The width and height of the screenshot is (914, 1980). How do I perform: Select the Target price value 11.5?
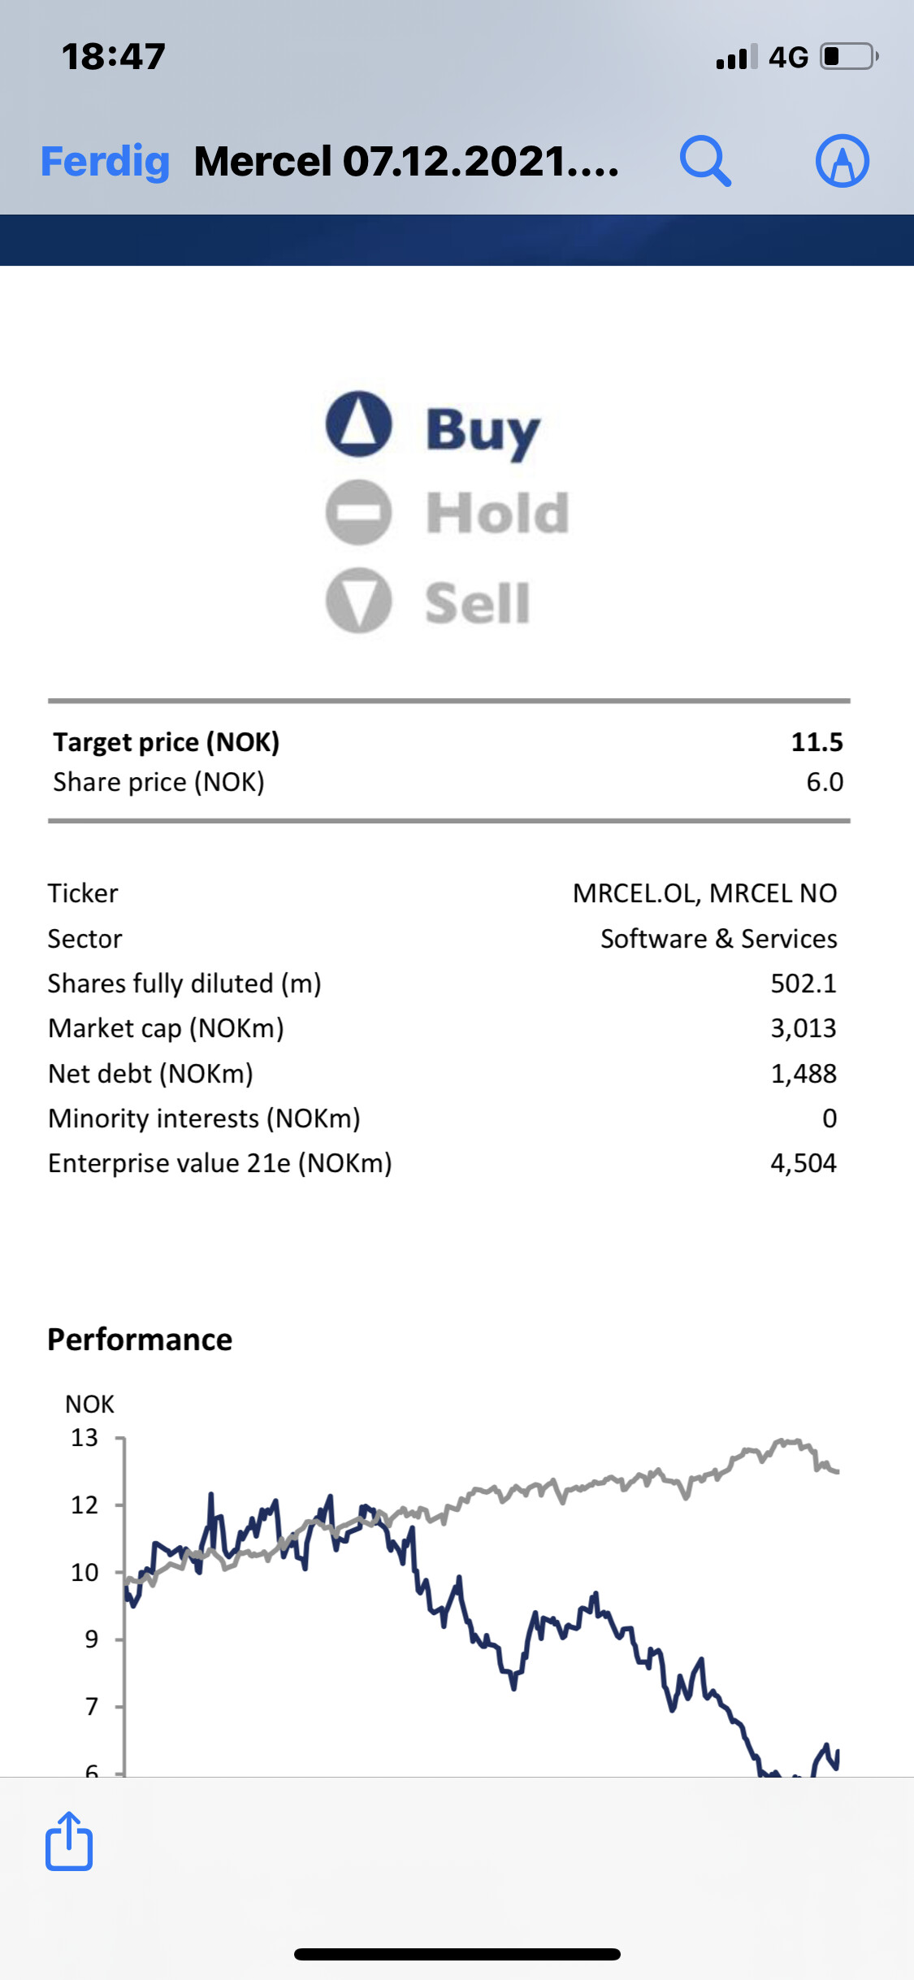click(x=817, y=742)
